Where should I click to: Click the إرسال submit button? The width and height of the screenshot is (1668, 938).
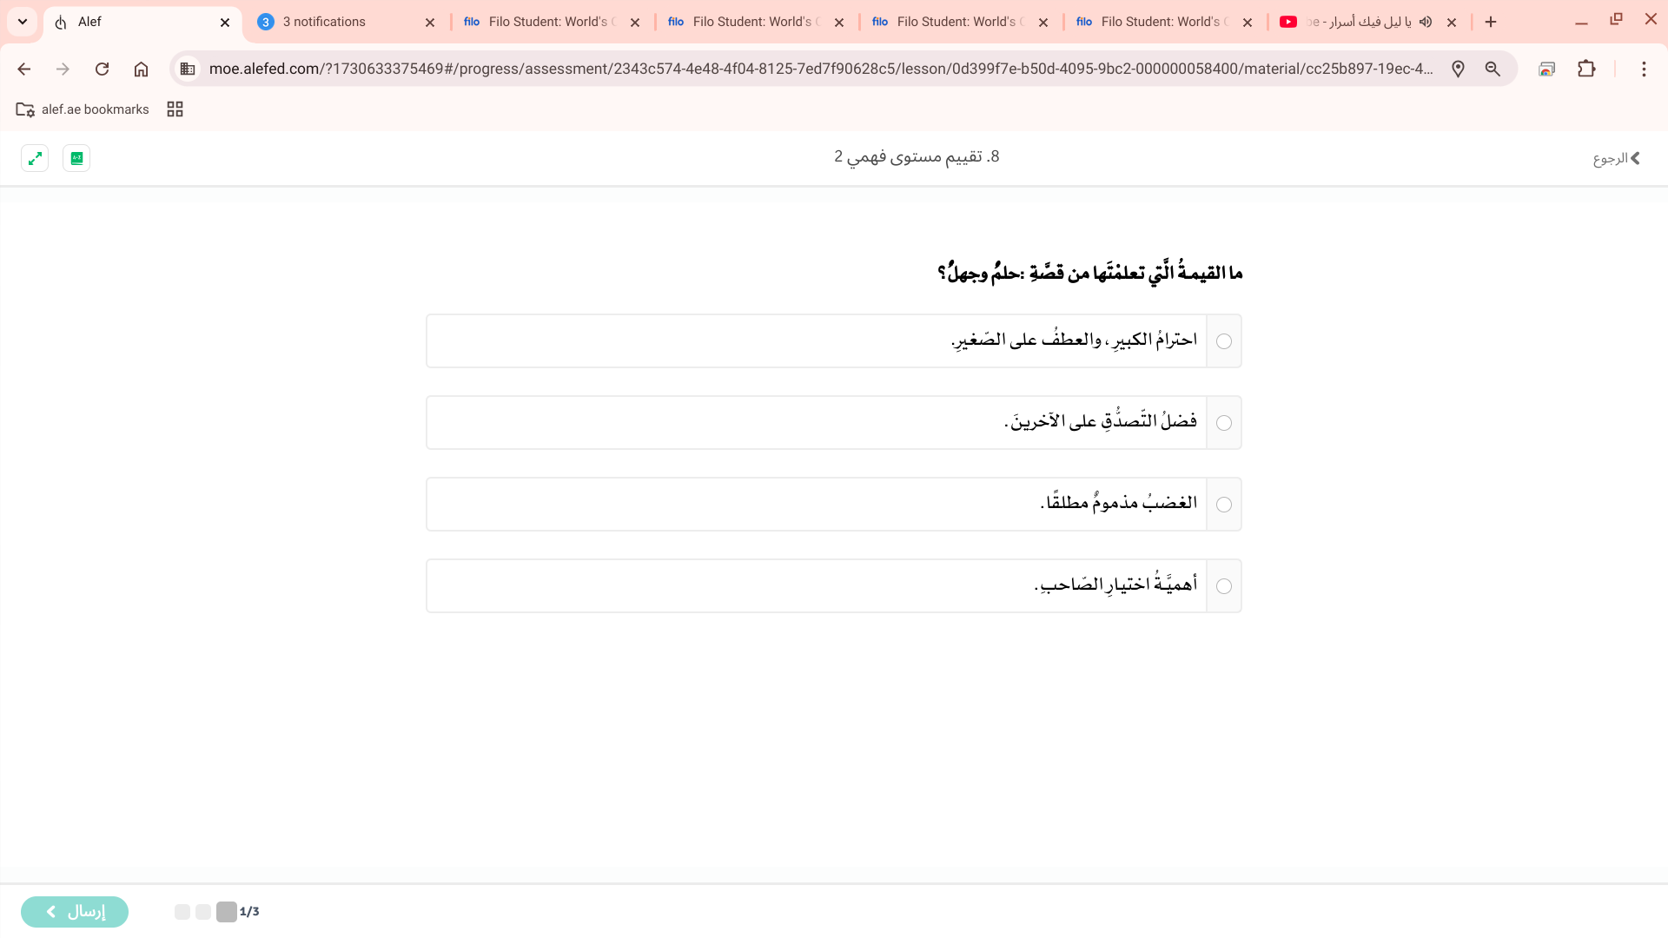75,911
